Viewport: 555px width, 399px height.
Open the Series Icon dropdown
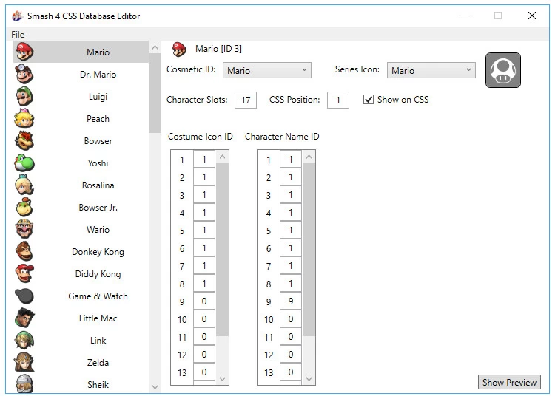431,70
